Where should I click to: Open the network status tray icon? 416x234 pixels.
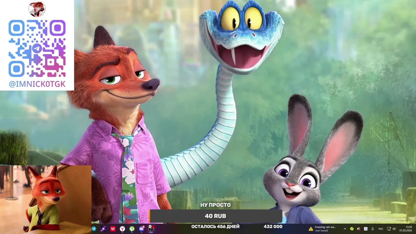389,229
